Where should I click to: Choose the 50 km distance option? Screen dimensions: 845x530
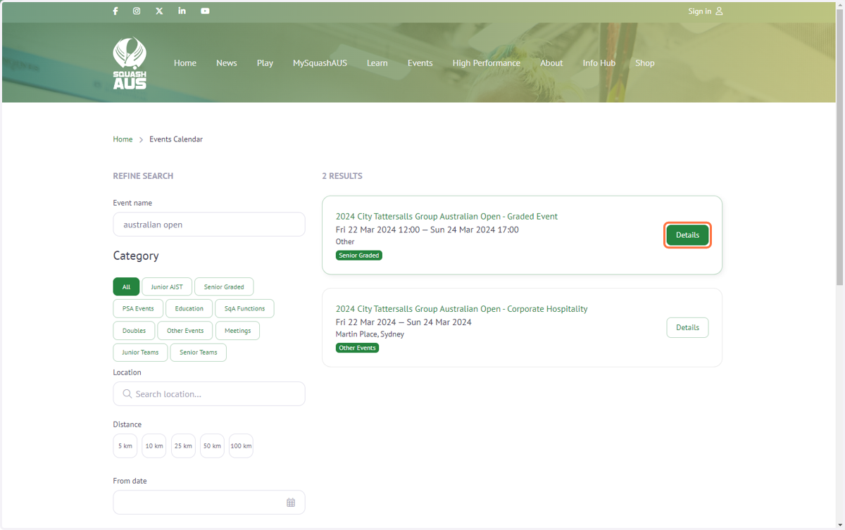click(x=212, y=446)
